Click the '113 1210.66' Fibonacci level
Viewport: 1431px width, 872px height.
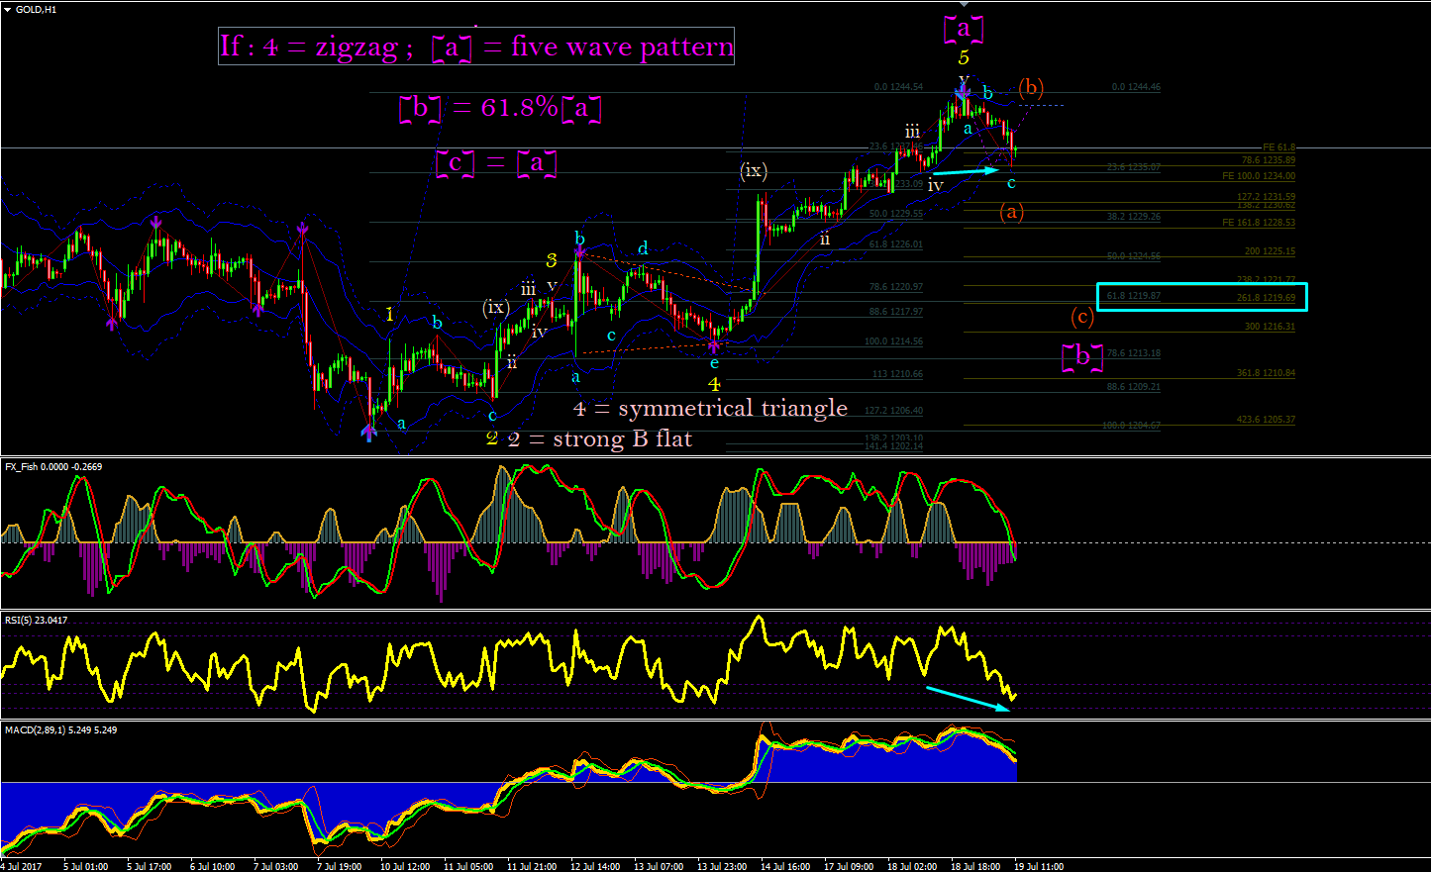coord(897,374)
